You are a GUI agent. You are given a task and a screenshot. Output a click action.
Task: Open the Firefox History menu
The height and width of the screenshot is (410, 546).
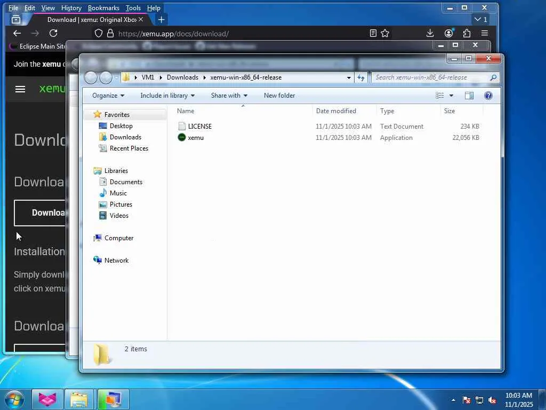point(71,7)
